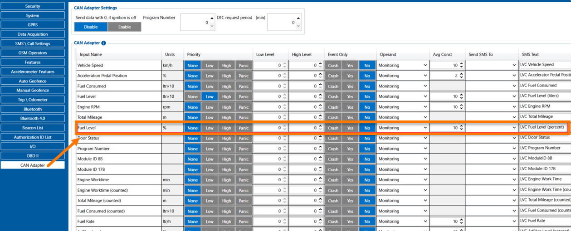Select Disable for send data setting
The width and height of the screenshot is (571, 231).
(x=91, y=27)
